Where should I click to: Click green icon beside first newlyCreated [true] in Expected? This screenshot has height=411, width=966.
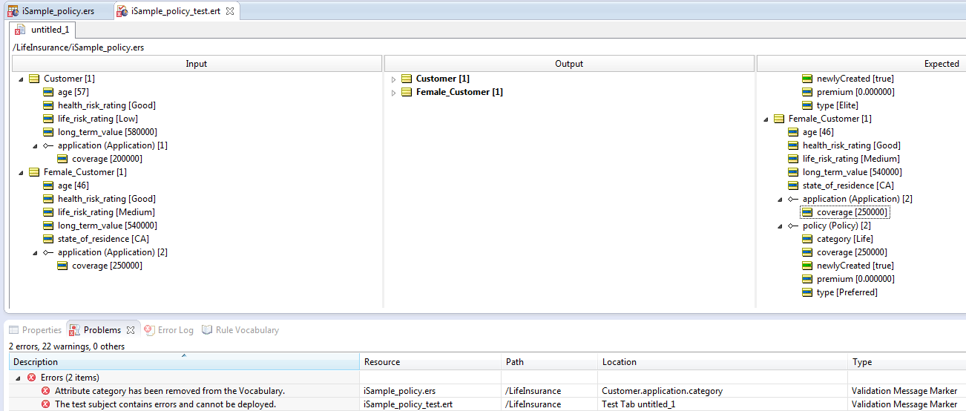click(x=807, y=79)
